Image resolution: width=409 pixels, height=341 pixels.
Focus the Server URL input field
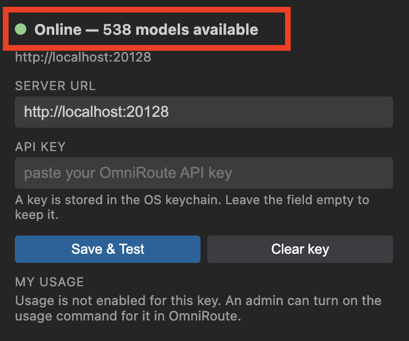pyautogui.click(x=204, y=112)
